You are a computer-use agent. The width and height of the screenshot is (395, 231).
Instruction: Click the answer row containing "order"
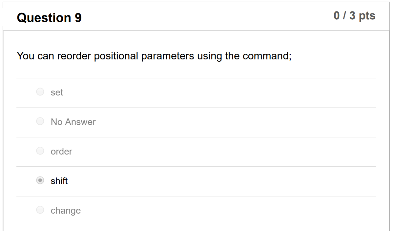coord(196,151)
